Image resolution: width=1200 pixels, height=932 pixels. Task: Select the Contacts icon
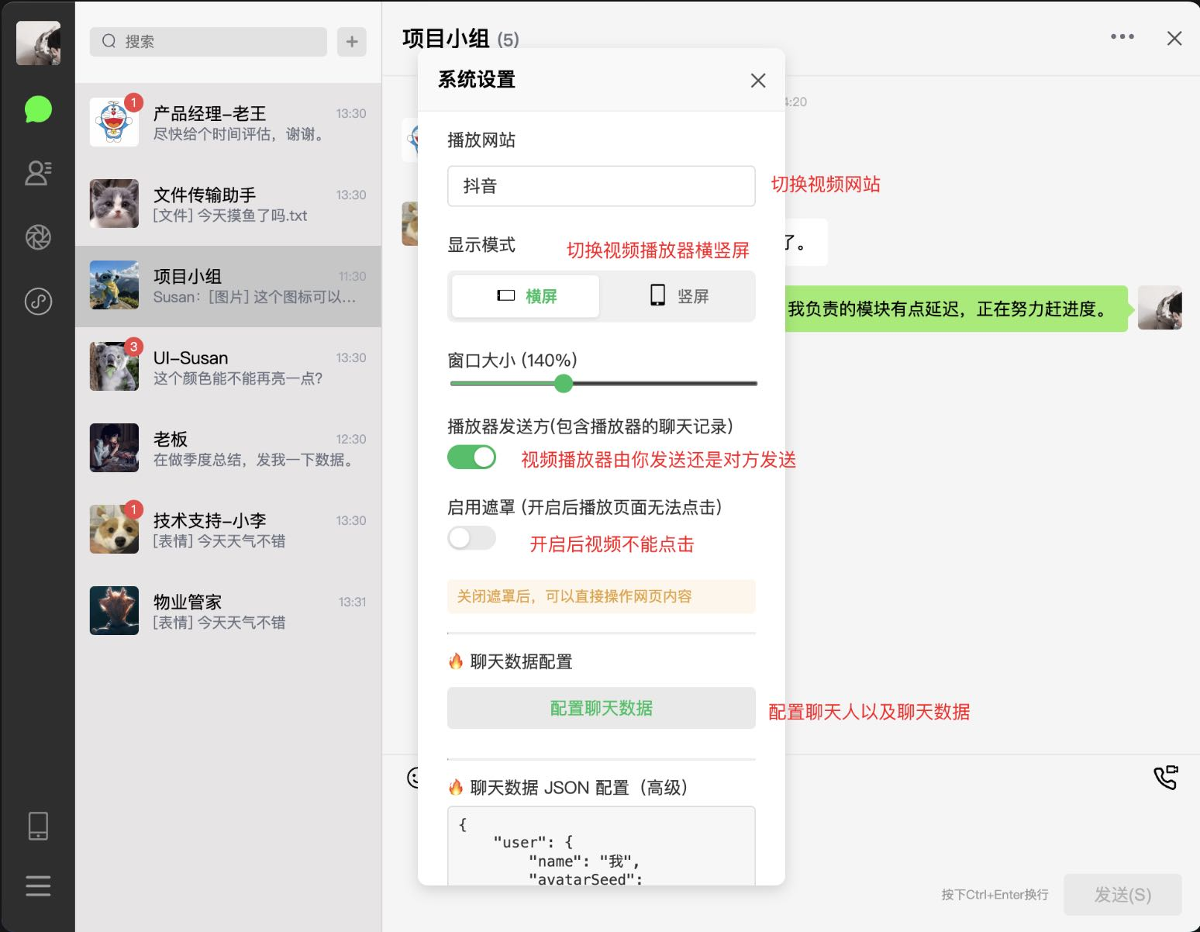pyautogui.click(x=38, y=173)
